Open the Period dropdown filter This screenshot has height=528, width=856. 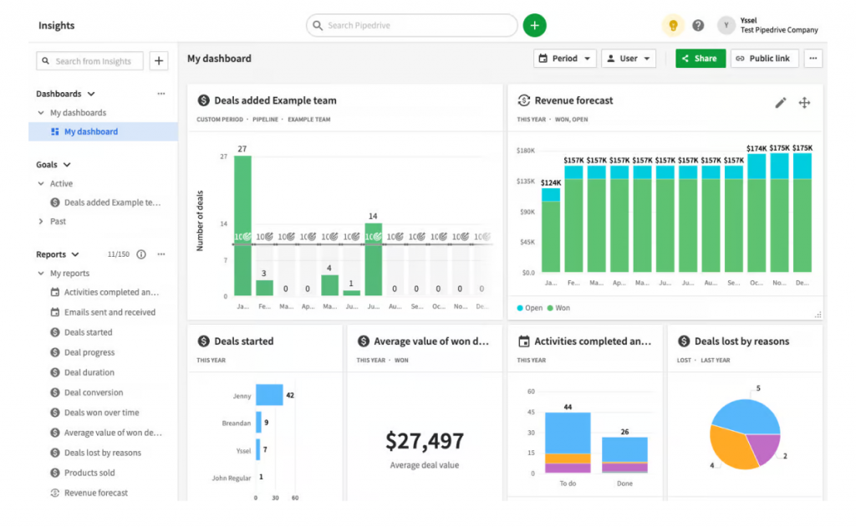tap(564, 59)
